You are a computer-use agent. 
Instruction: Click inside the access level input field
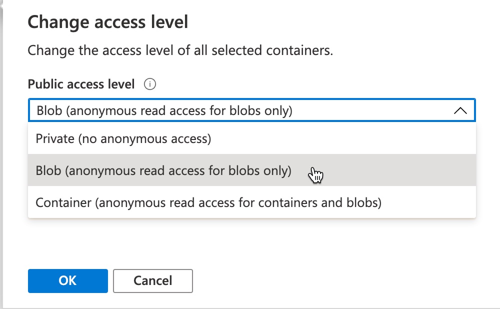coord(200,109)
